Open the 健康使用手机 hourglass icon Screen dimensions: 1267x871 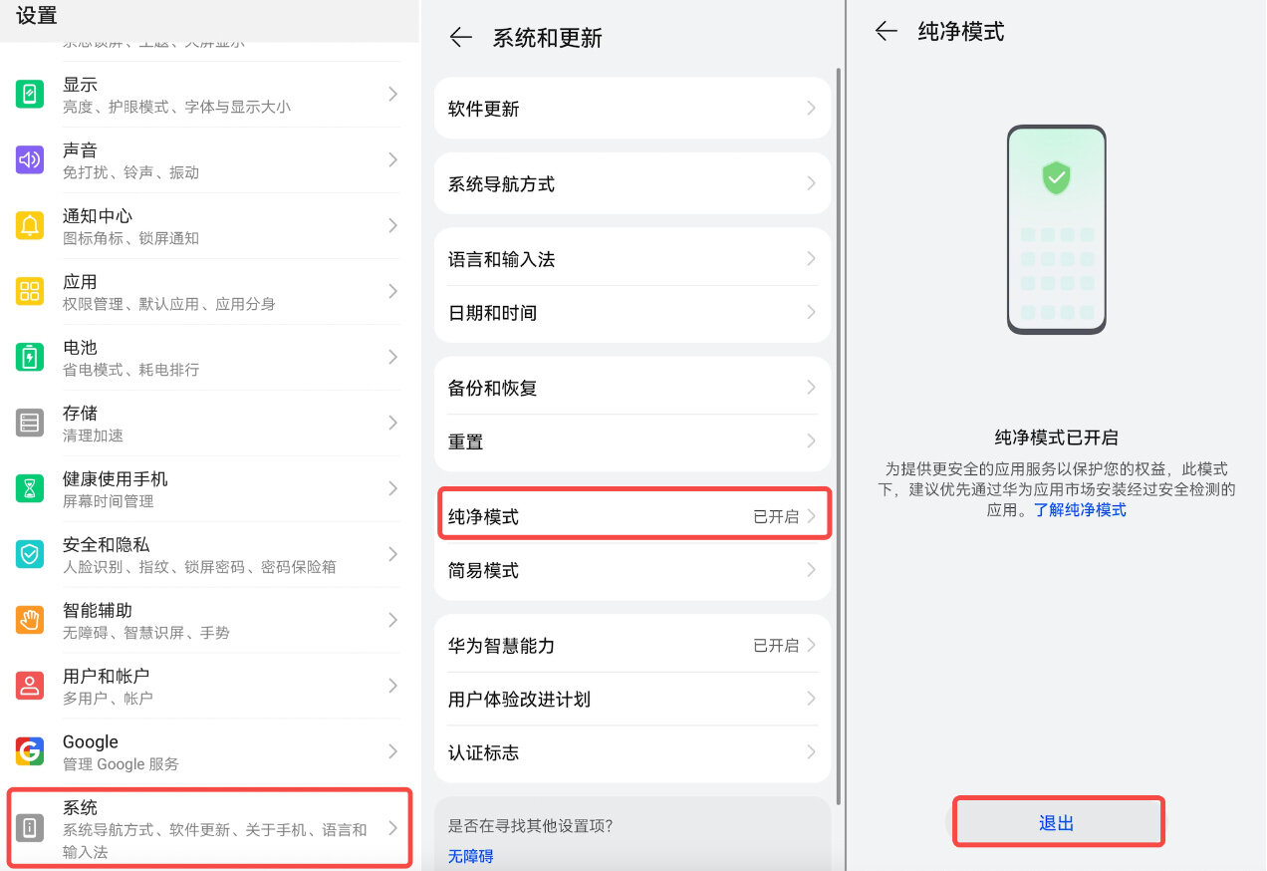29,489
